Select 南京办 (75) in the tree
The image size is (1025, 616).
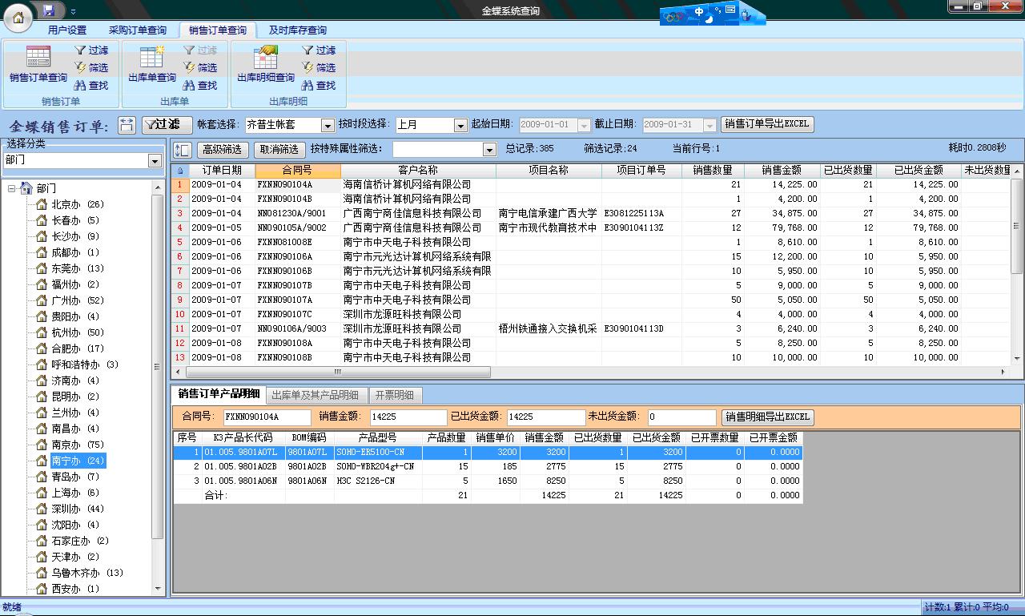click(x=78, y=445)
